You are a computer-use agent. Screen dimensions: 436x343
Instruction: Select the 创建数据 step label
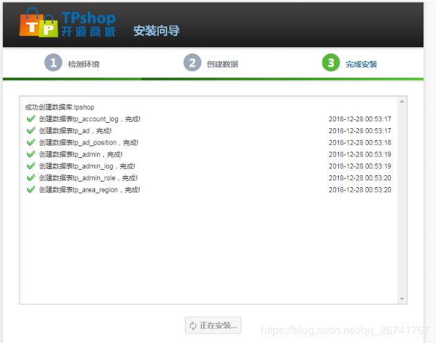(223, 64)
